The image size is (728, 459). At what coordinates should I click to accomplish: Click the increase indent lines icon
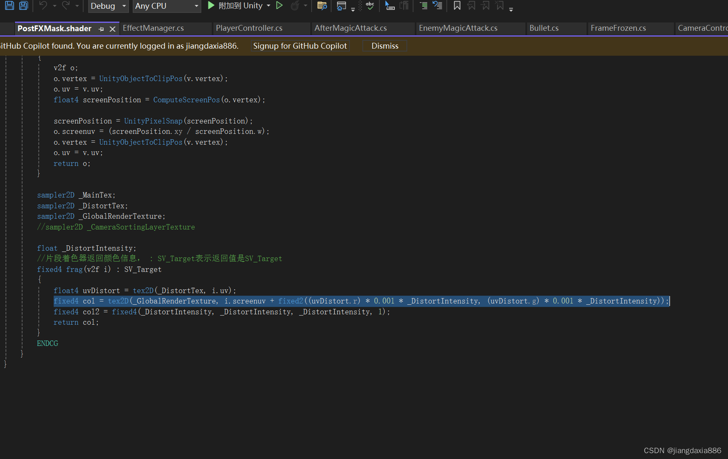[423, 5]
